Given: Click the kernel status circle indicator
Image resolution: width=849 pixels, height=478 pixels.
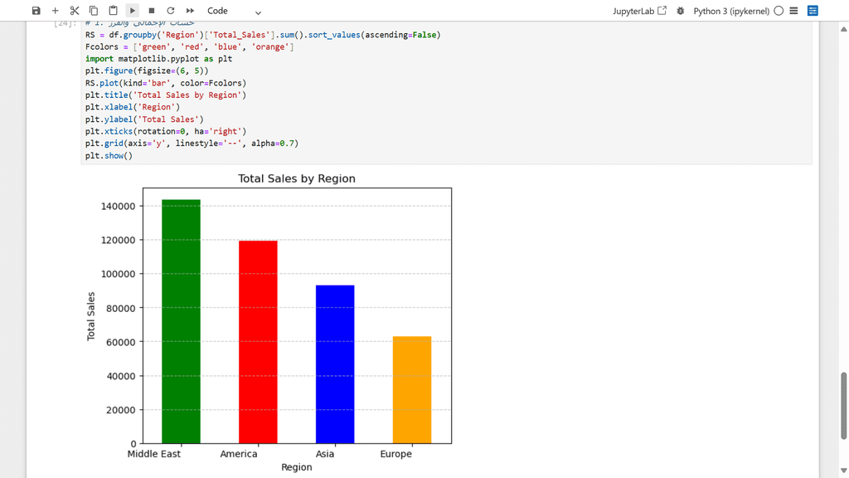Looking at the screenshot, I should point(778,11).
